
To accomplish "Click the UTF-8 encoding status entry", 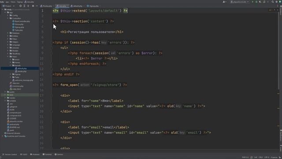I will (267, 157).
